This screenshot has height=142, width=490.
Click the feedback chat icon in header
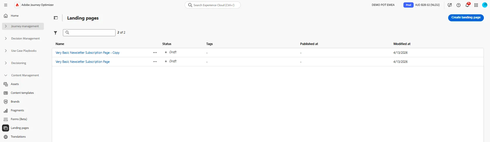tap(450, 5)
